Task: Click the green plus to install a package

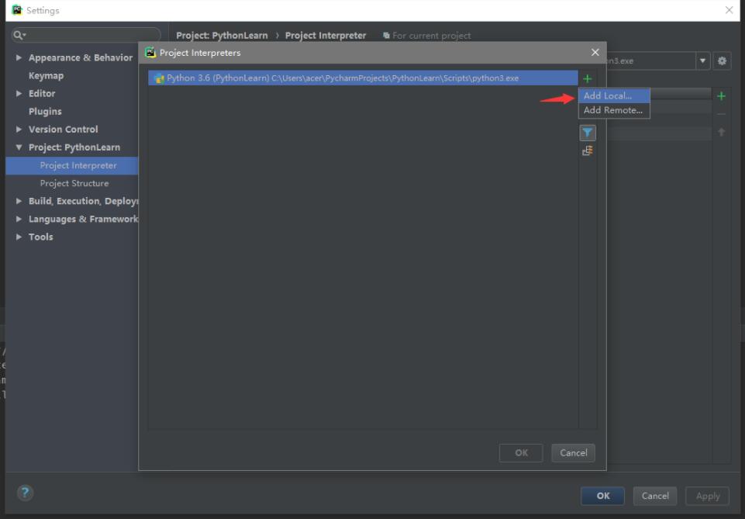Action: [721, 96]
